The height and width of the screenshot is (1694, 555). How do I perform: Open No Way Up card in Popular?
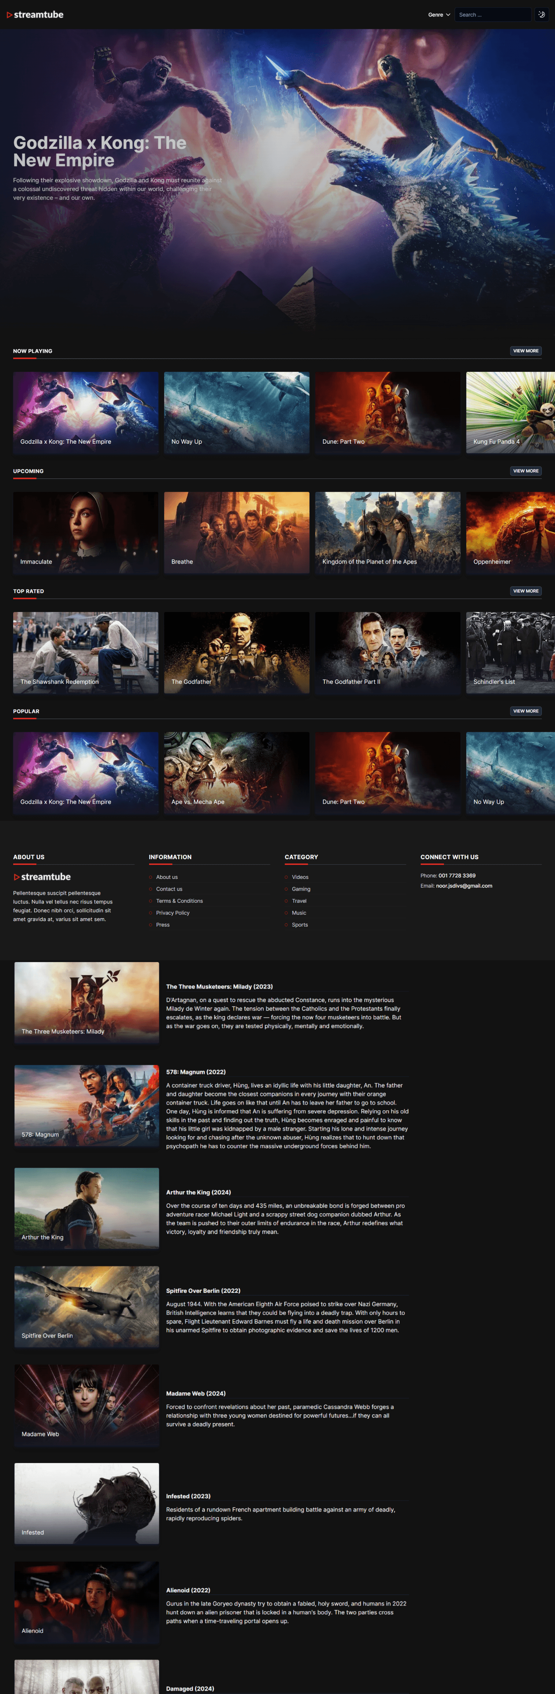pyautogui.click(x=510, y=773)
